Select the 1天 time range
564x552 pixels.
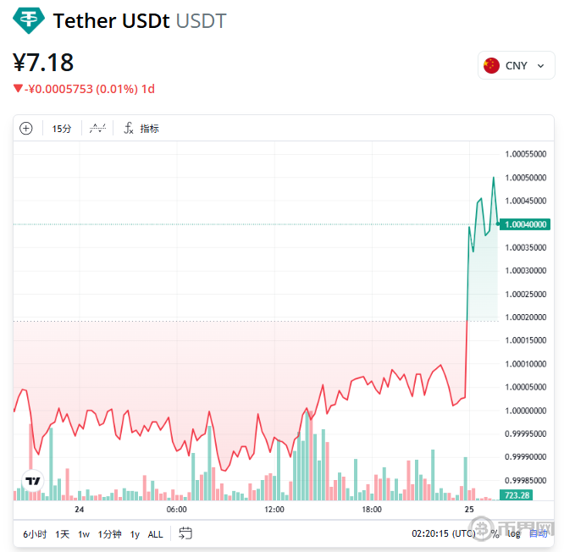[63, 534]
